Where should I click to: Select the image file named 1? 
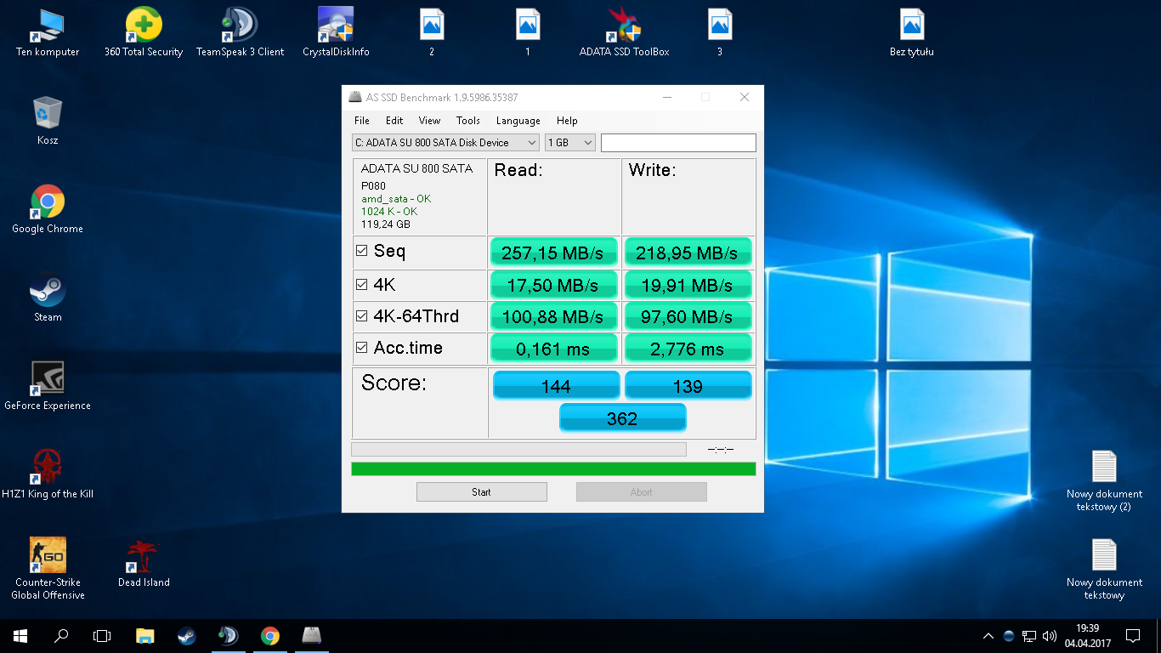(528, 33)
